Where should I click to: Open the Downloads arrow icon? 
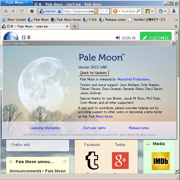click(174, 11)
